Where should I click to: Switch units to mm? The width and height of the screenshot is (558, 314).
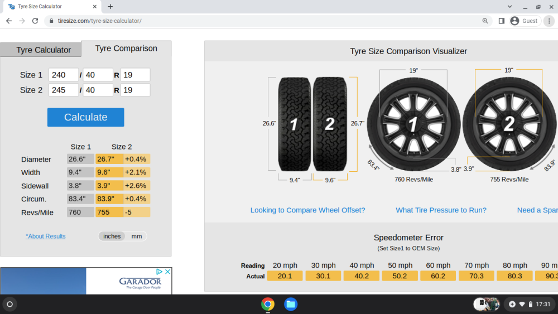click(137, 236)
